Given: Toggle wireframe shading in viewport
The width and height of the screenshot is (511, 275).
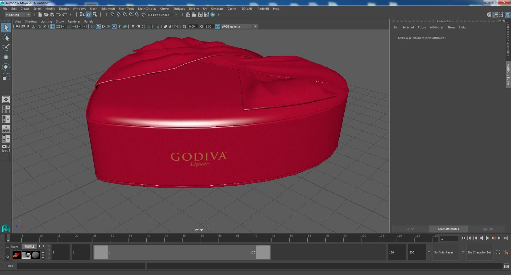Looking at the screenshot, I should coord(93,26).
